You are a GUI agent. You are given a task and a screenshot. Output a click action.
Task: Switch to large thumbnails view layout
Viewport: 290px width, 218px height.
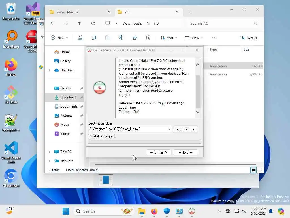pyautogui.click(x=260, y=170)
